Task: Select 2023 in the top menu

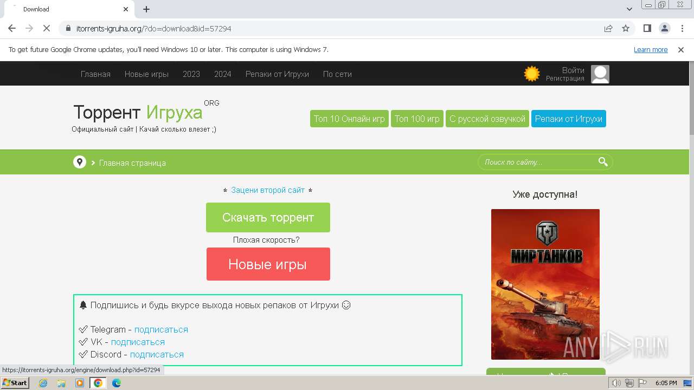Action: pyautogui.click(x=191, y=74)
